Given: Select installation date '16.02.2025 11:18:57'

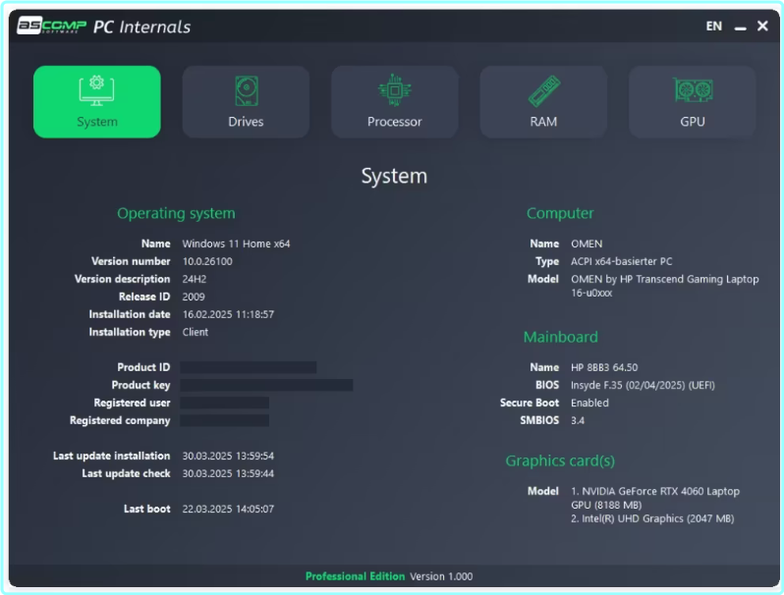Looking at the screenshot, I should click(228, 314).
